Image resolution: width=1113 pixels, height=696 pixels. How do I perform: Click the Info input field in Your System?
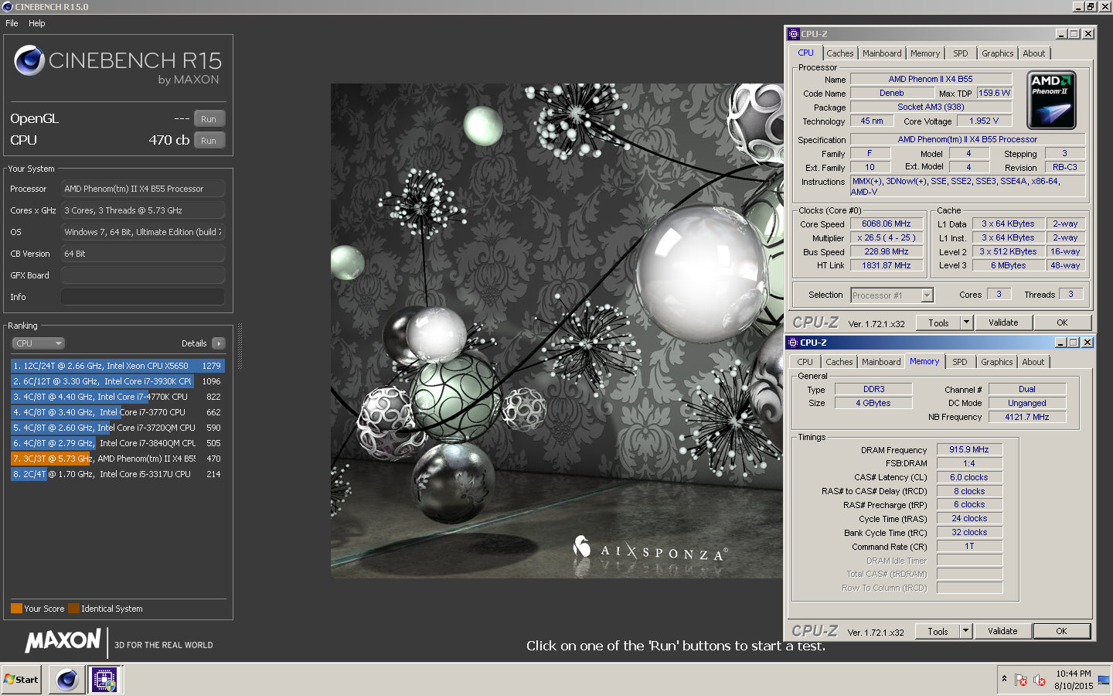coord(143,297)
